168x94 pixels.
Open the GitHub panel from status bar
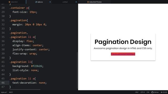[155, 92]
